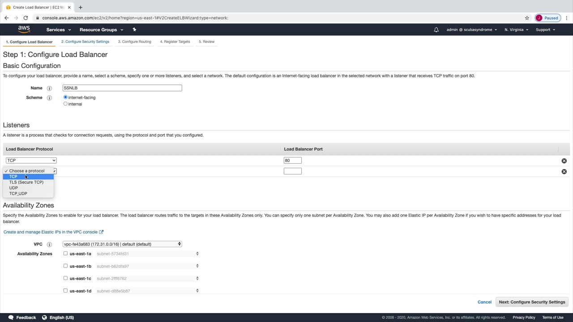Click the browser back arrow
573x322 pixels.
6,18
